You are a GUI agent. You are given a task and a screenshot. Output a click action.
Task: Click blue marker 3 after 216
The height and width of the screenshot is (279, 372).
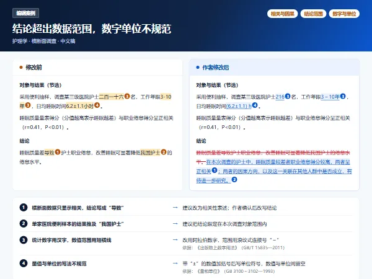[288, 96]
